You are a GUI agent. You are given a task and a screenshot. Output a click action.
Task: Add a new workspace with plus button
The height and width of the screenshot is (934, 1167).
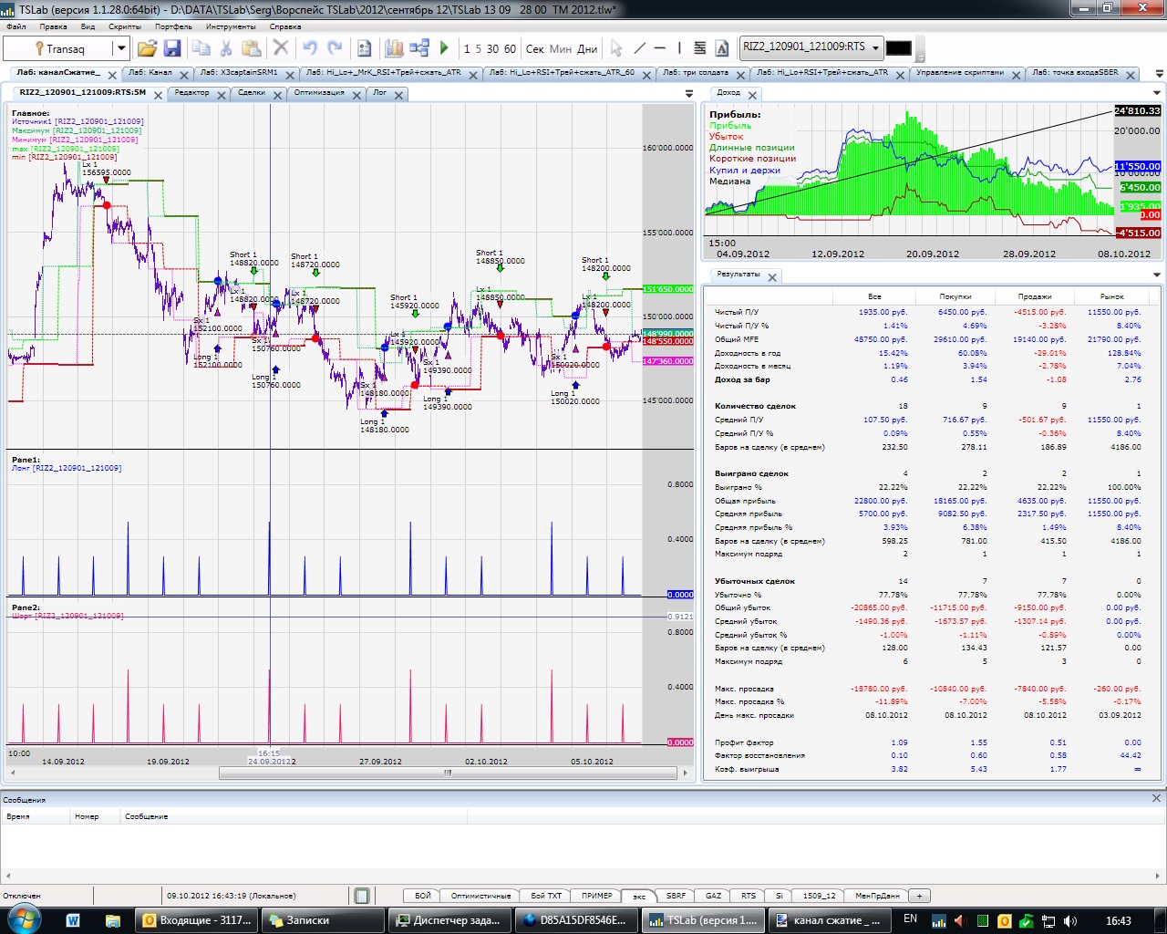pyautogui.click(x=919, y=896)
